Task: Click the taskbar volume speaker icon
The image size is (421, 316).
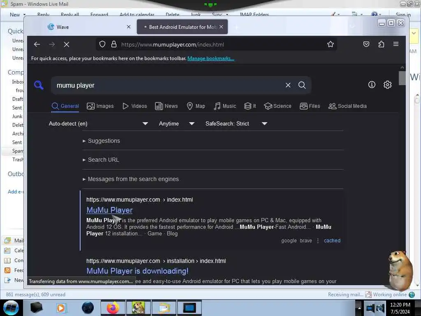Action: (380, 308)
